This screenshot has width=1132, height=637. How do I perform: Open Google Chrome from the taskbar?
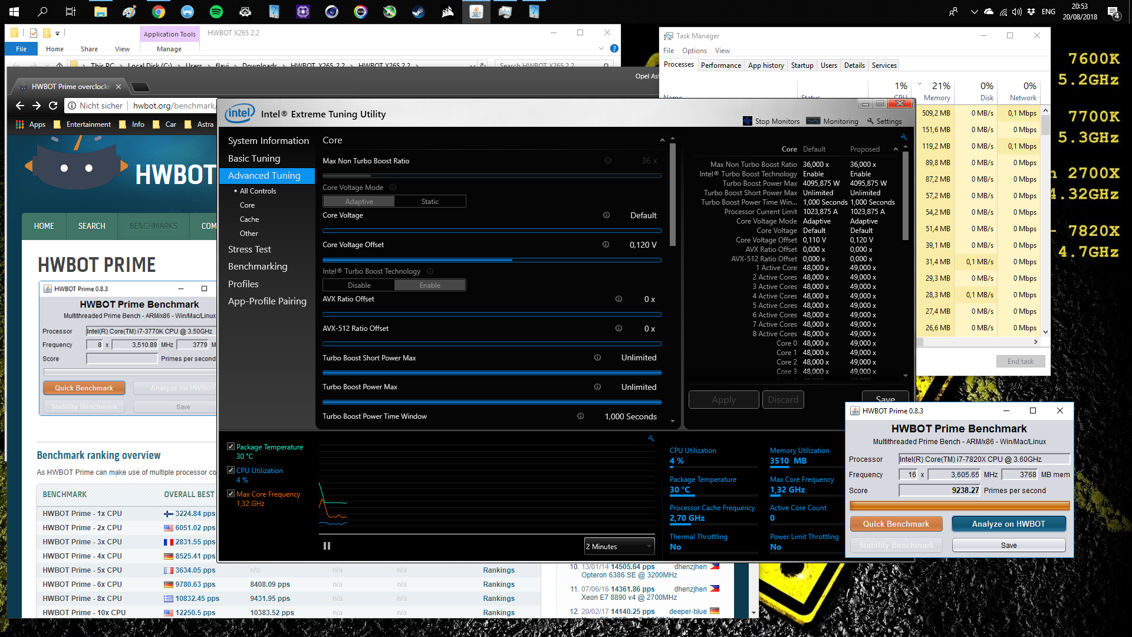pos(158,11)
